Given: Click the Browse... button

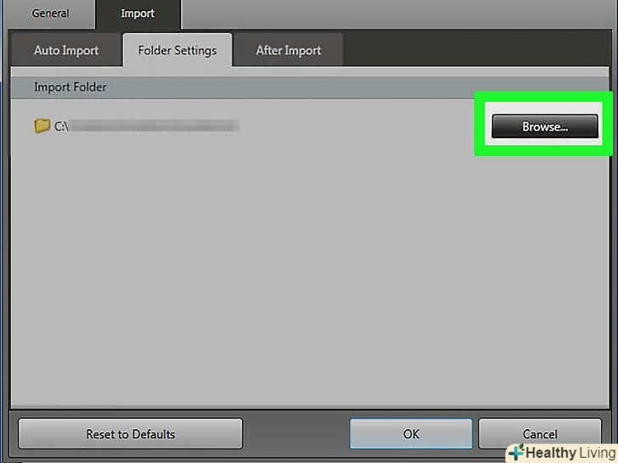Looking at the screenshot, I should (545, 126).
